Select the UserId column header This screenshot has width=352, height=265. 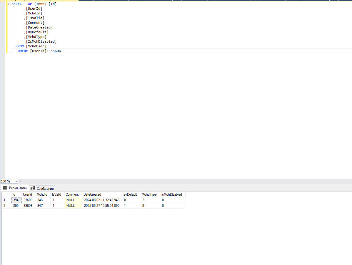tap(28, 194)
